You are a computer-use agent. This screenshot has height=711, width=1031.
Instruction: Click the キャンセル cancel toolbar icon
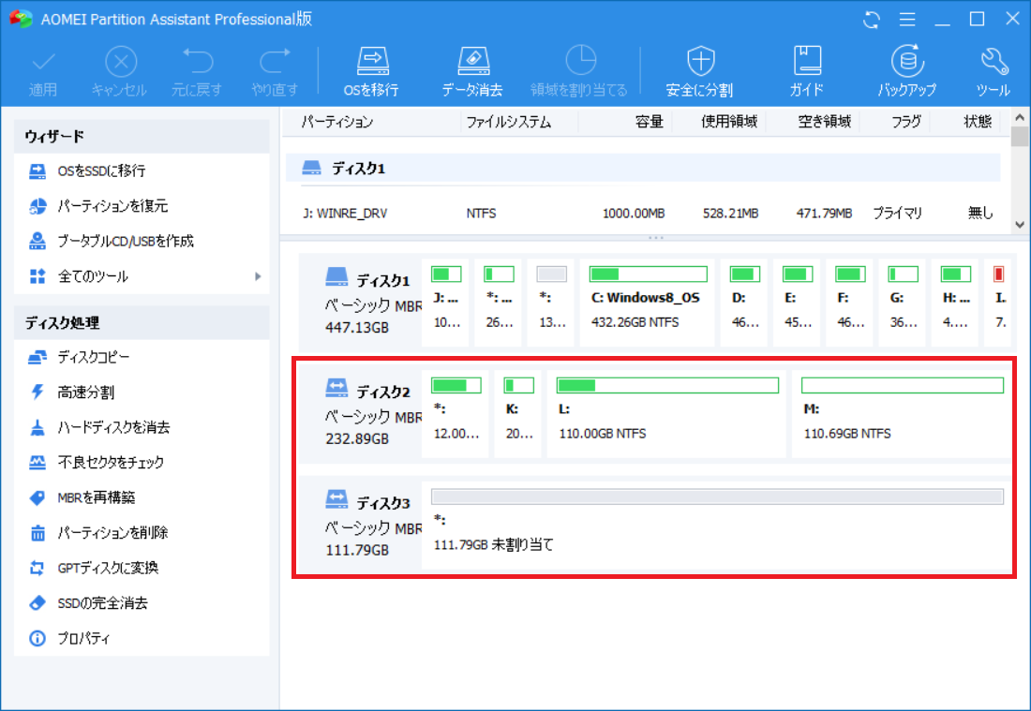(x=121, y=63)
